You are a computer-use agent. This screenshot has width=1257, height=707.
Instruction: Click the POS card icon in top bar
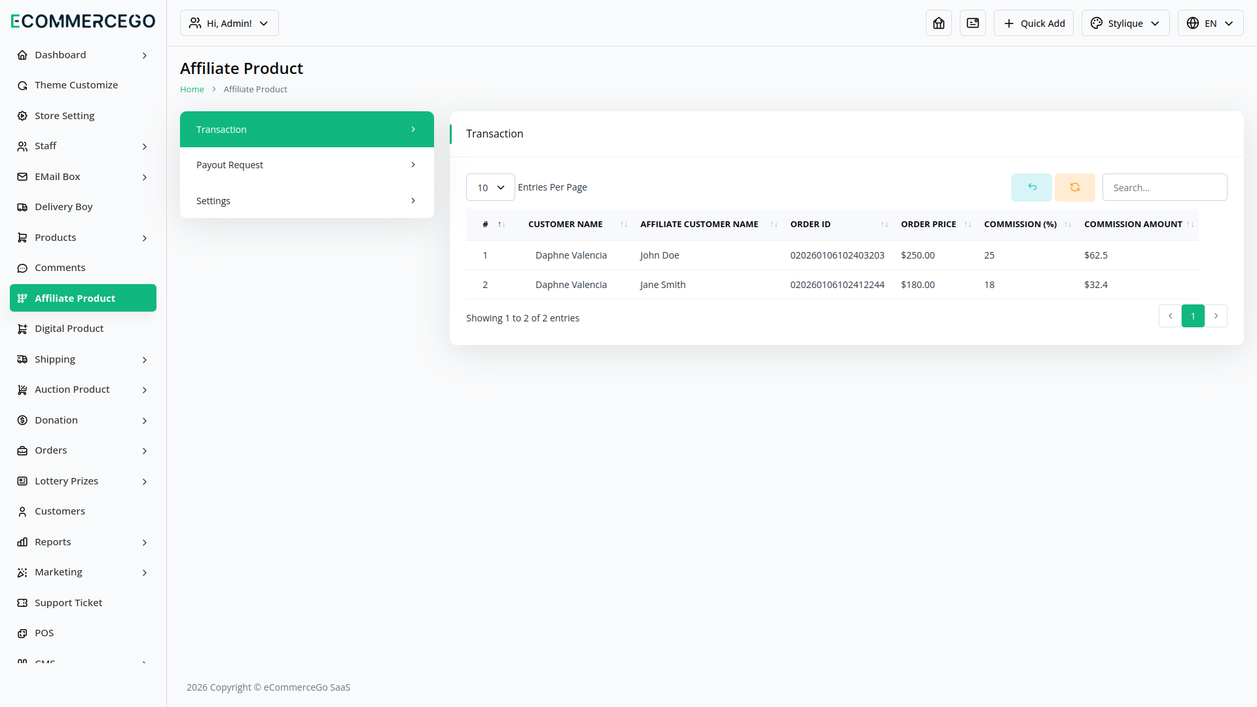click(973, 23)
